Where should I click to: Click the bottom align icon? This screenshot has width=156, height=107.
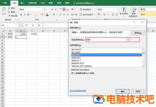68,9
